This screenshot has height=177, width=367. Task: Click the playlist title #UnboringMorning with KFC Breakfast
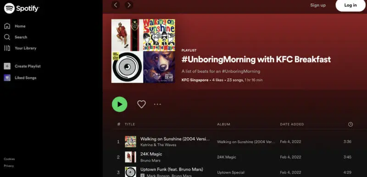256,60
